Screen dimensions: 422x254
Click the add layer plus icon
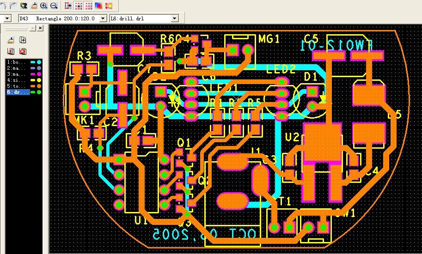tap(23, 40)
